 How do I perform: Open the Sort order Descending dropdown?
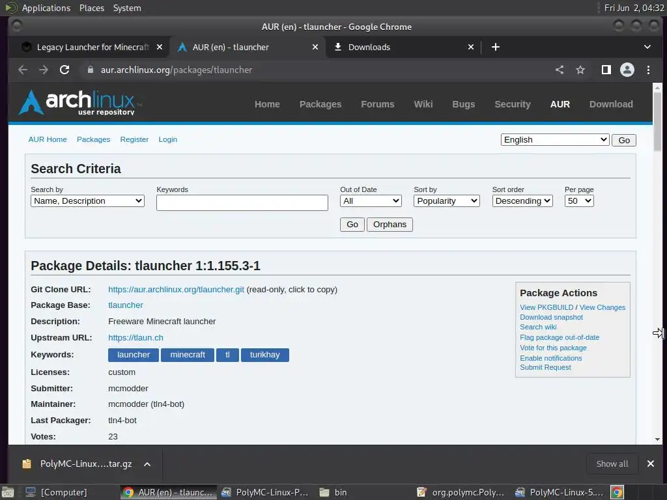(522, 201)
